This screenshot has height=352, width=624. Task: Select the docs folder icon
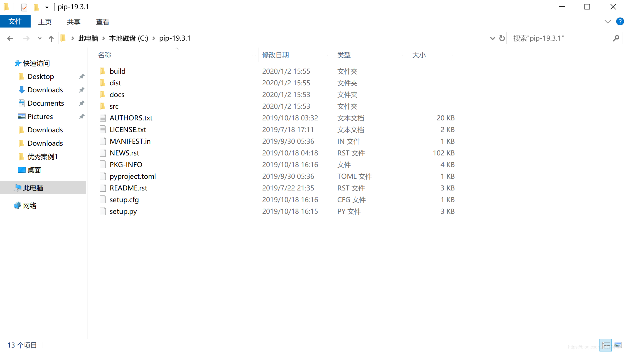click(102, 95)
